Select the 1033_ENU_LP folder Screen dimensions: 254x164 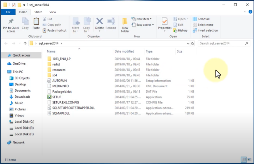(61, 59)
